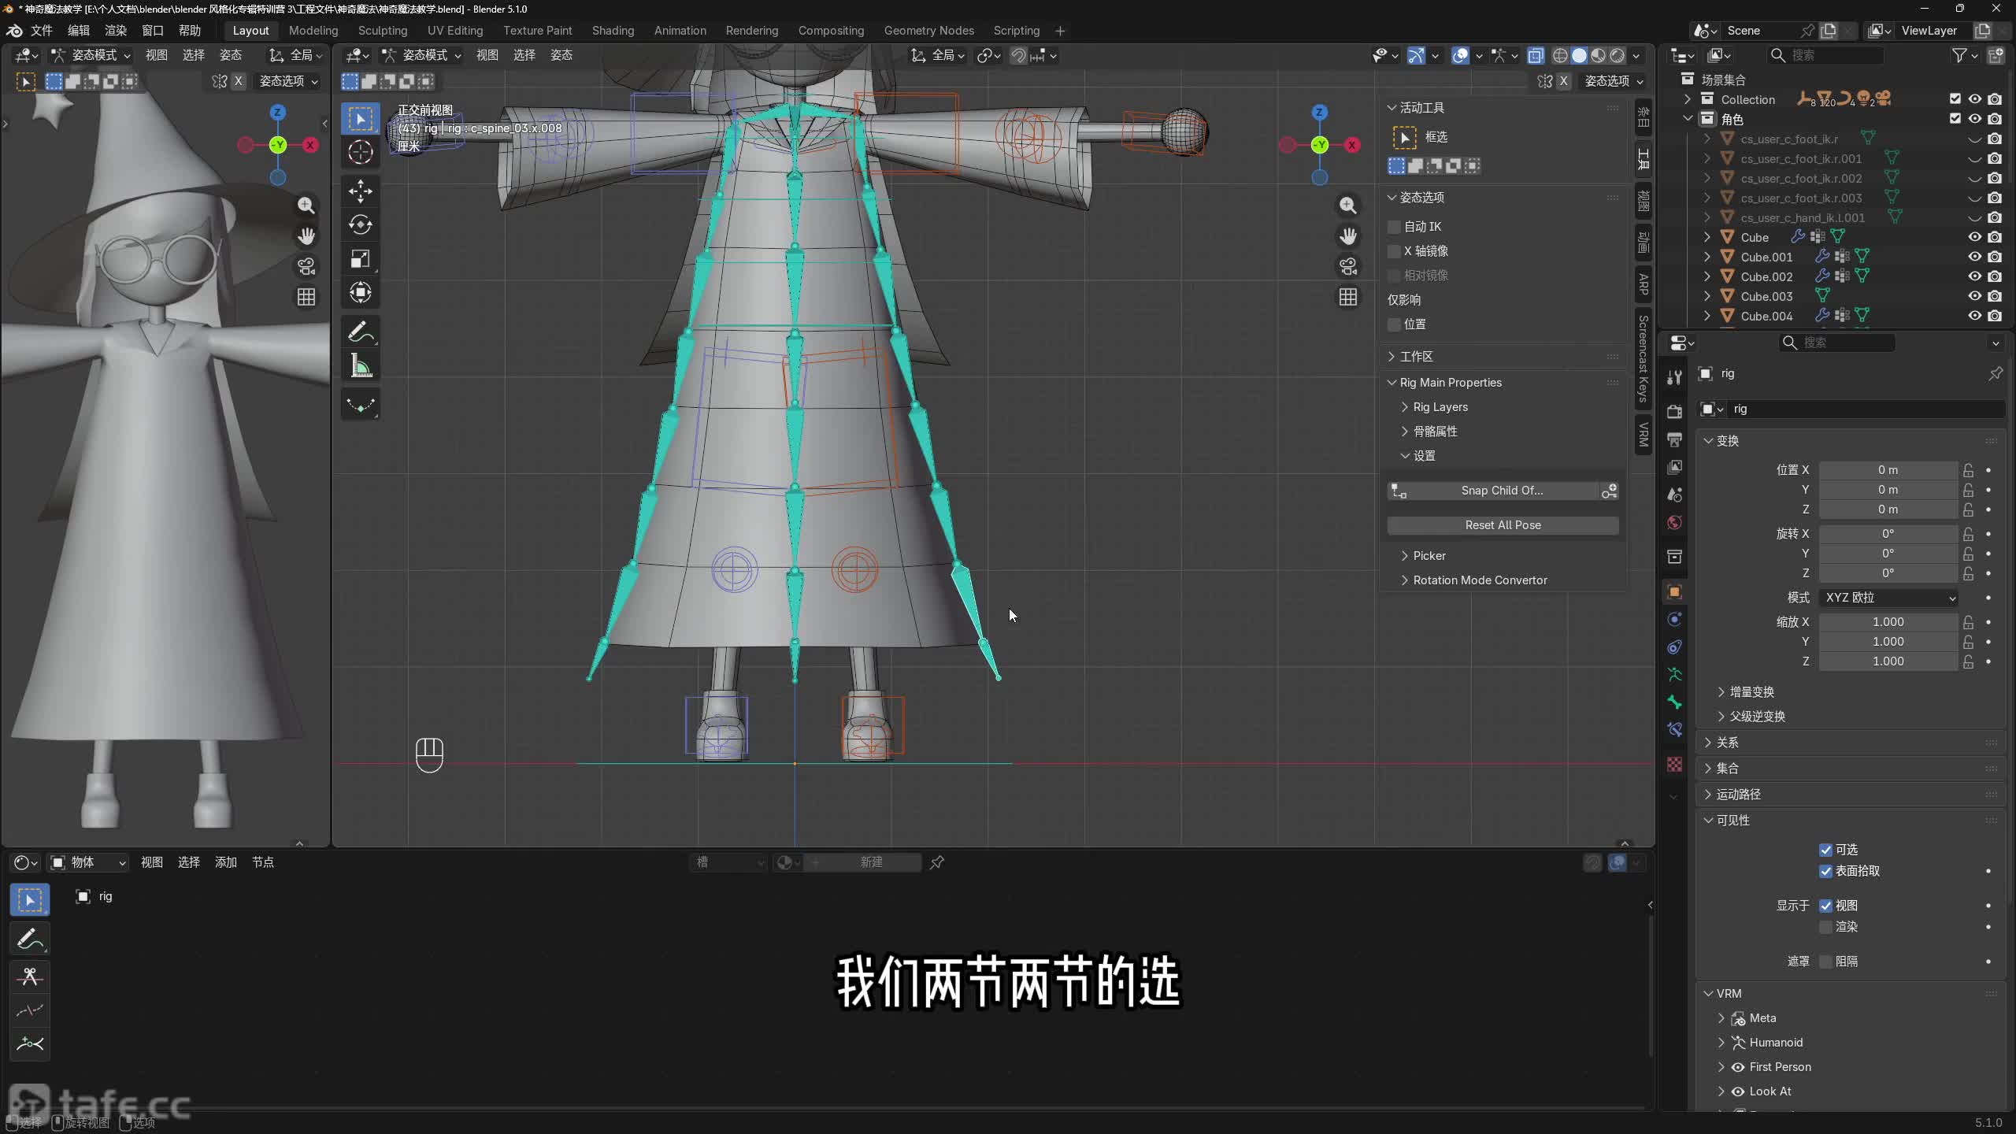Click the Snap Child Of button
The width and height of the screenshot is (2016, 1134).
point(1501,491)
